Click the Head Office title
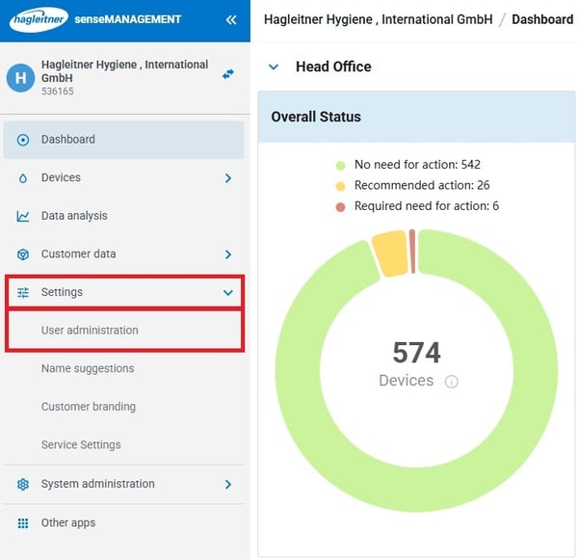This screenshot has width=578, height=560. click(x=333, y=67)
